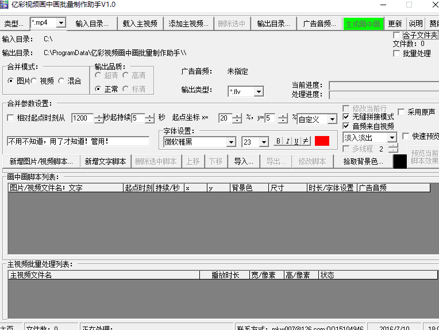The height and width of the screenshot is (330, 439).
Task: Check the 相对起点时刻从 checkbox
Action: [x=10, y=118]
